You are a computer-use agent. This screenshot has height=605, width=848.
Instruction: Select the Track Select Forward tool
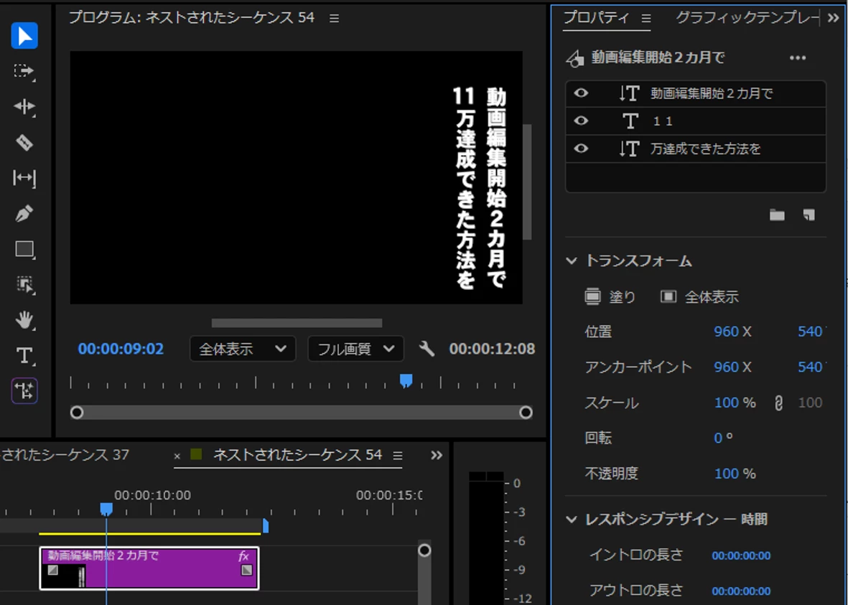point(24,71)
